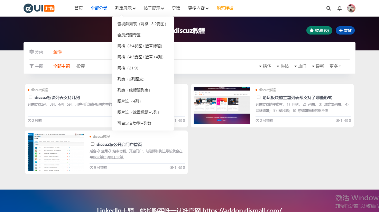Screen dimensions: 379x212
Task: Select 会员资源专区 in the list menu
Action: 129,35
